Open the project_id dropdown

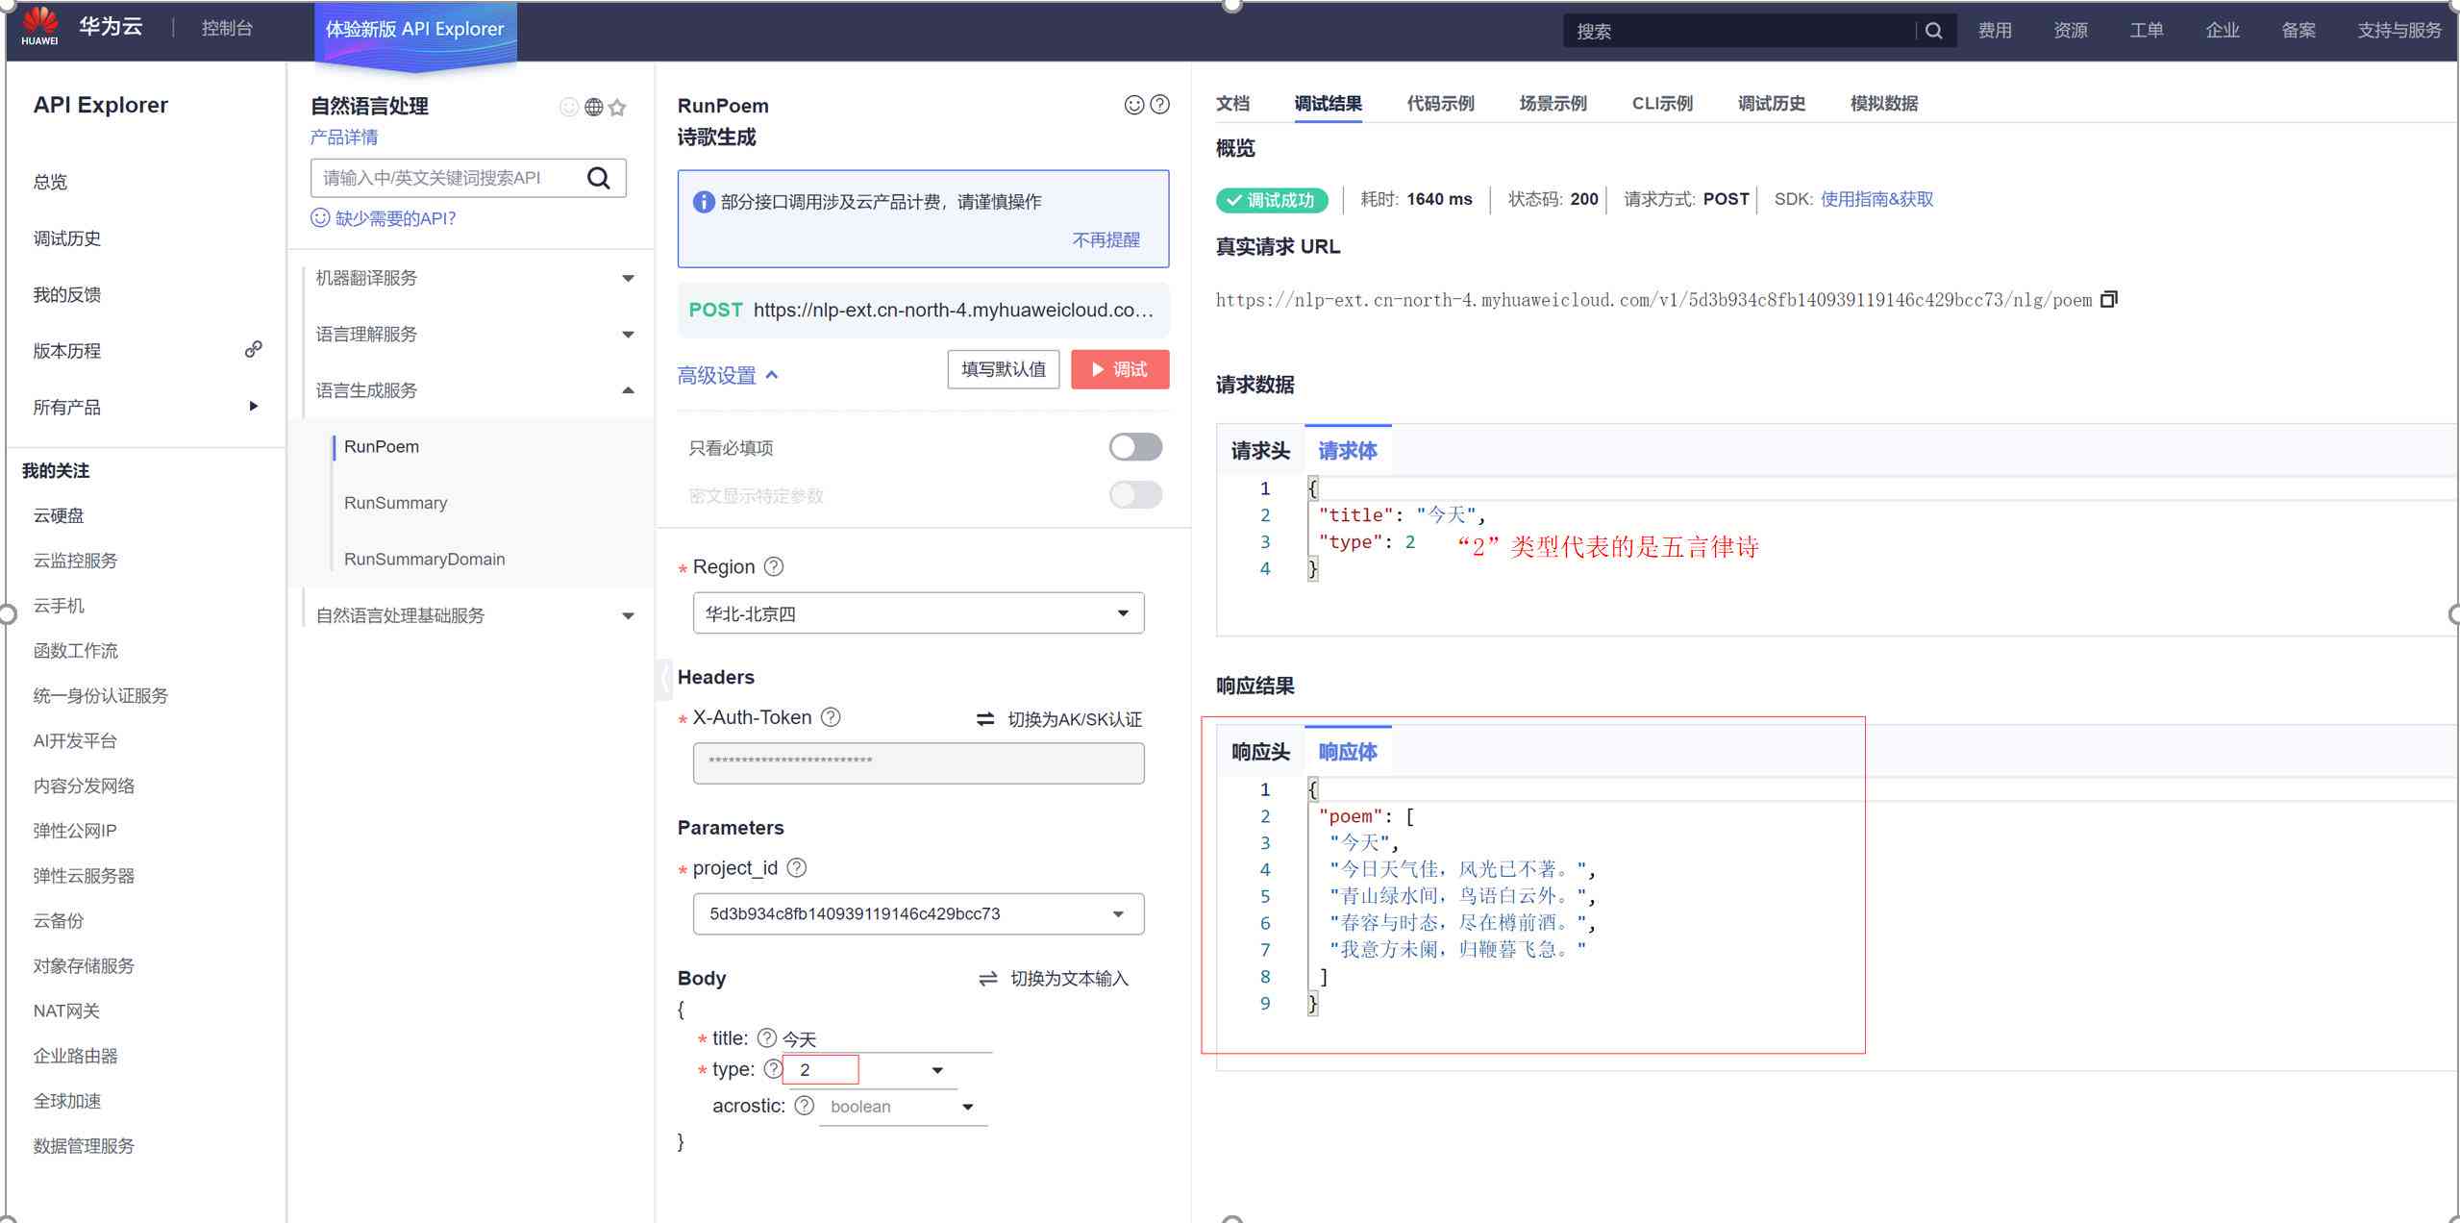(x=918, y=913)
